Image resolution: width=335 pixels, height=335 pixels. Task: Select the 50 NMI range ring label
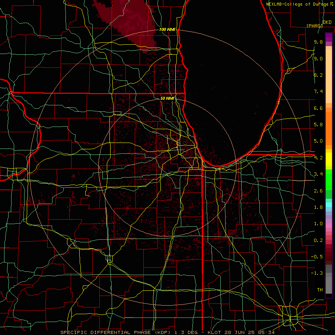[x=167, y=98]
